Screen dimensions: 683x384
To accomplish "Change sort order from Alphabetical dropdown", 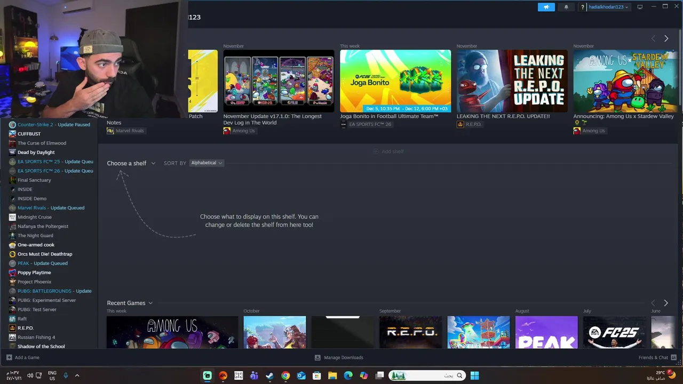I will click(207, 163).
